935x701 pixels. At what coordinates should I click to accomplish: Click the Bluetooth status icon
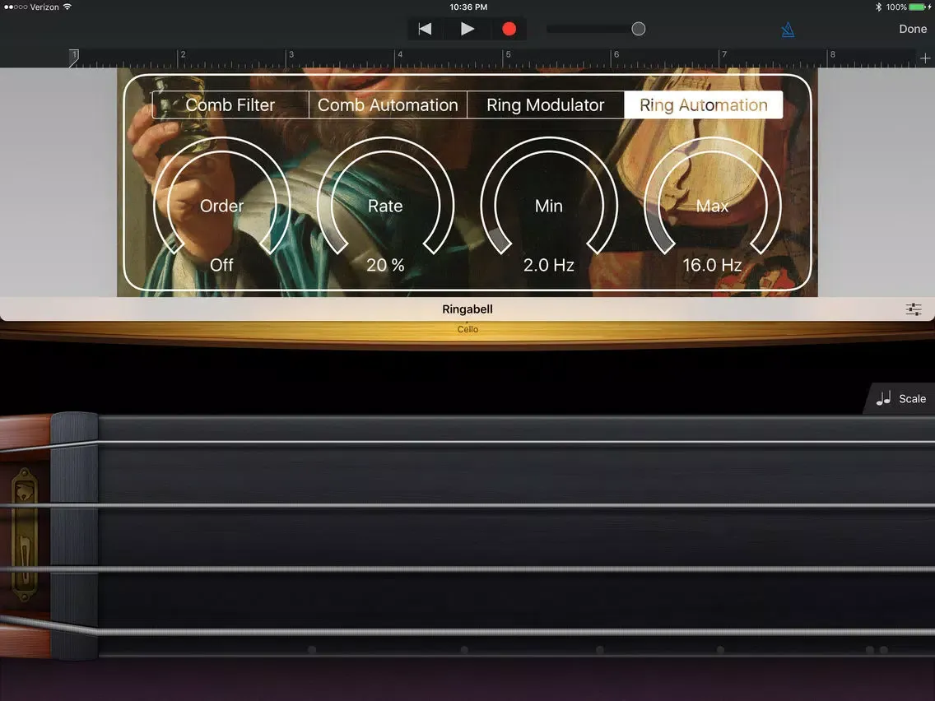tap(878, 7)
